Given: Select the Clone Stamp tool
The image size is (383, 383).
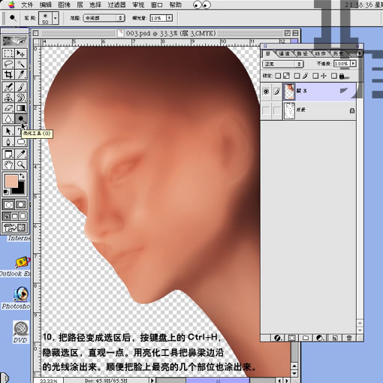Looking at the screenshot, I should 8,98.
